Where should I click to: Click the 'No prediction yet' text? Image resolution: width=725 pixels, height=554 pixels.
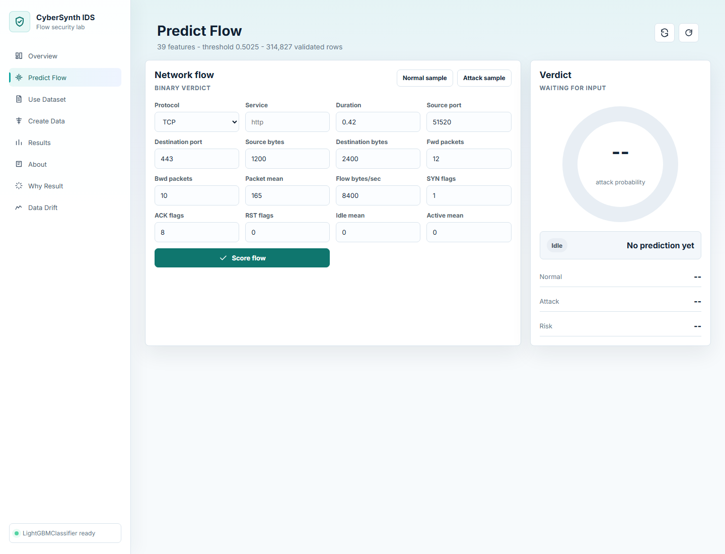click(x=661, y=245)
